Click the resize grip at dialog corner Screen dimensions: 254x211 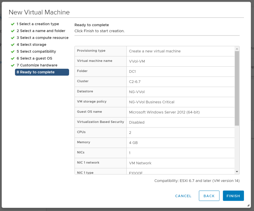pyautogui.click(x=248, y=205)
